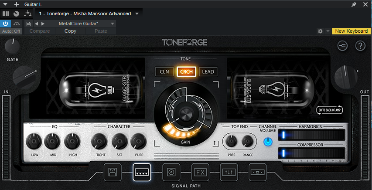Click the output level knob above OUT
The width and height of the screenshot is (372, 190).
click(346, 77)
